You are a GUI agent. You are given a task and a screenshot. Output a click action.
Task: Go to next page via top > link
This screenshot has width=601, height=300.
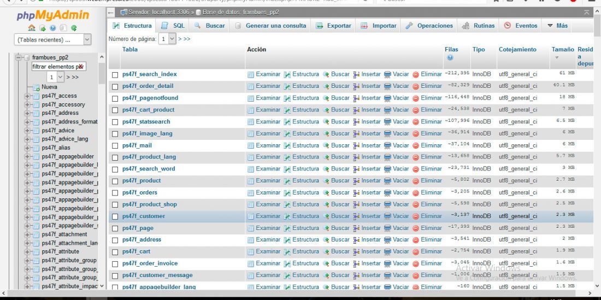[x=180, y=39]
